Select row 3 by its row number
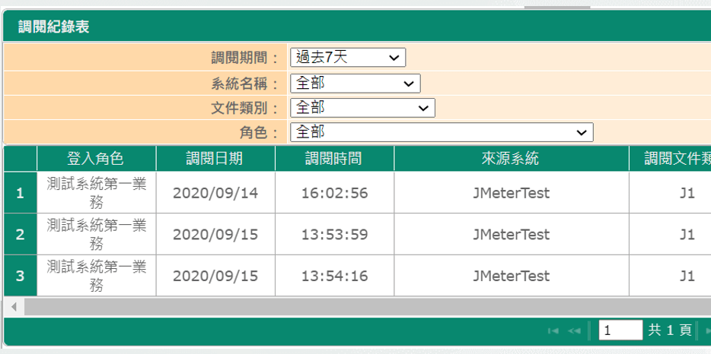This screenshot has width=711, height=354. tap(21, 276)
